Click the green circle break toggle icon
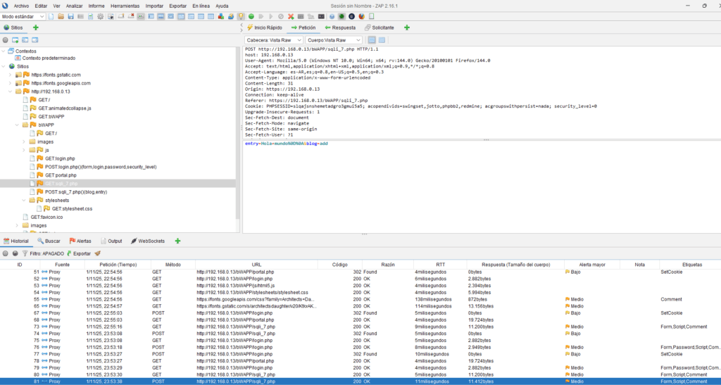The height and width of the screenshot is (385, 721). pyautogui.click(x=251, y=15)
